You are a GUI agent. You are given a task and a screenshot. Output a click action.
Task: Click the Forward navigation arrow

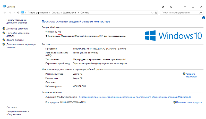(x=10, y=13)
